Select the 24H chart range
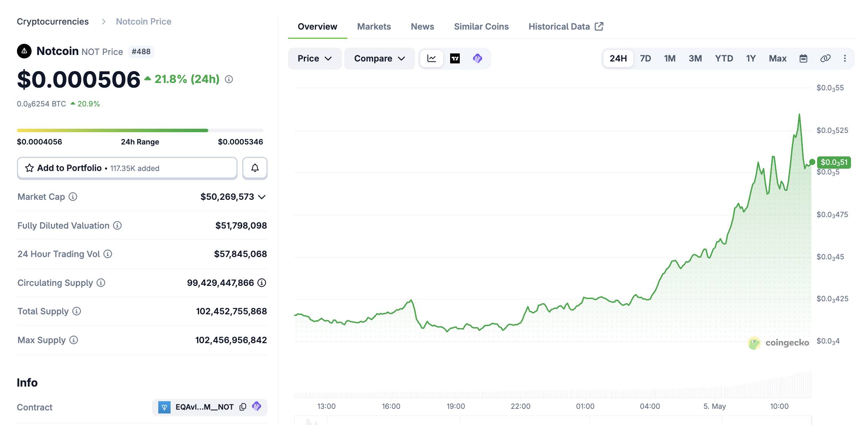 coord(618,58)
